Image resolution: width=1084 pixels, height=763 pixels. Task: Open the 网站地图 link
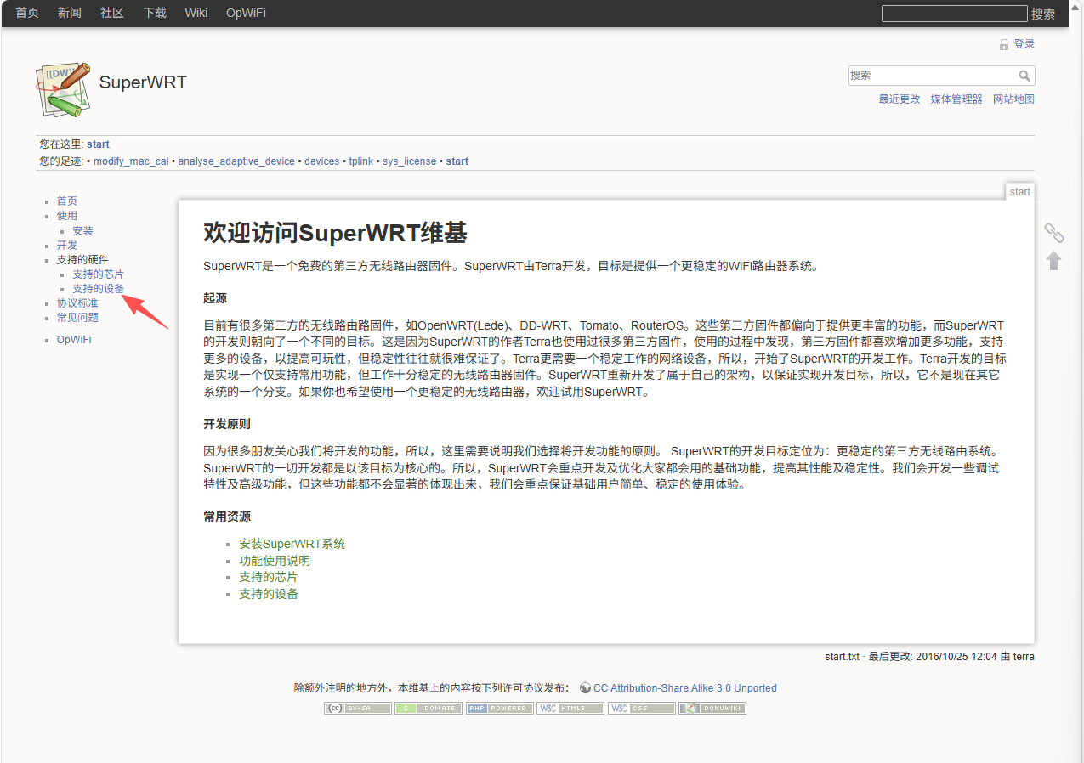1014,99
